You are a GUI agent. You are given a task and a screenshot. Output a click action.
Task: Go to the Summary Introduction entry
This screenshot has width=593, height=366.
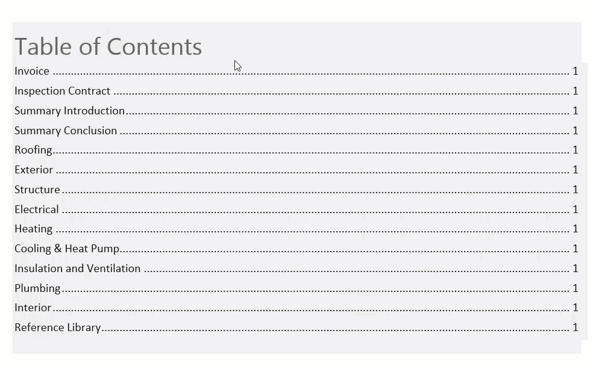(x=69, y=111)
